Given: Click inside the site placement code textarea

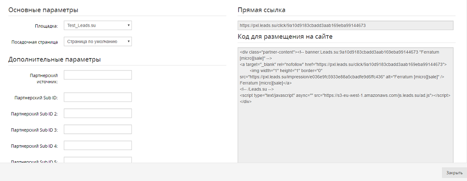Looking at the screenshot, I should pos(346,105).
